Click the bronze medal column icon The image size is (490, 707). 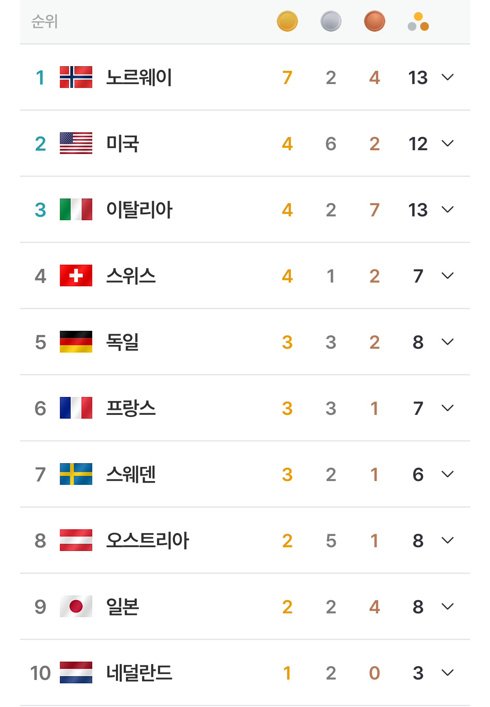pyautogui.click(x=374, y=21)
